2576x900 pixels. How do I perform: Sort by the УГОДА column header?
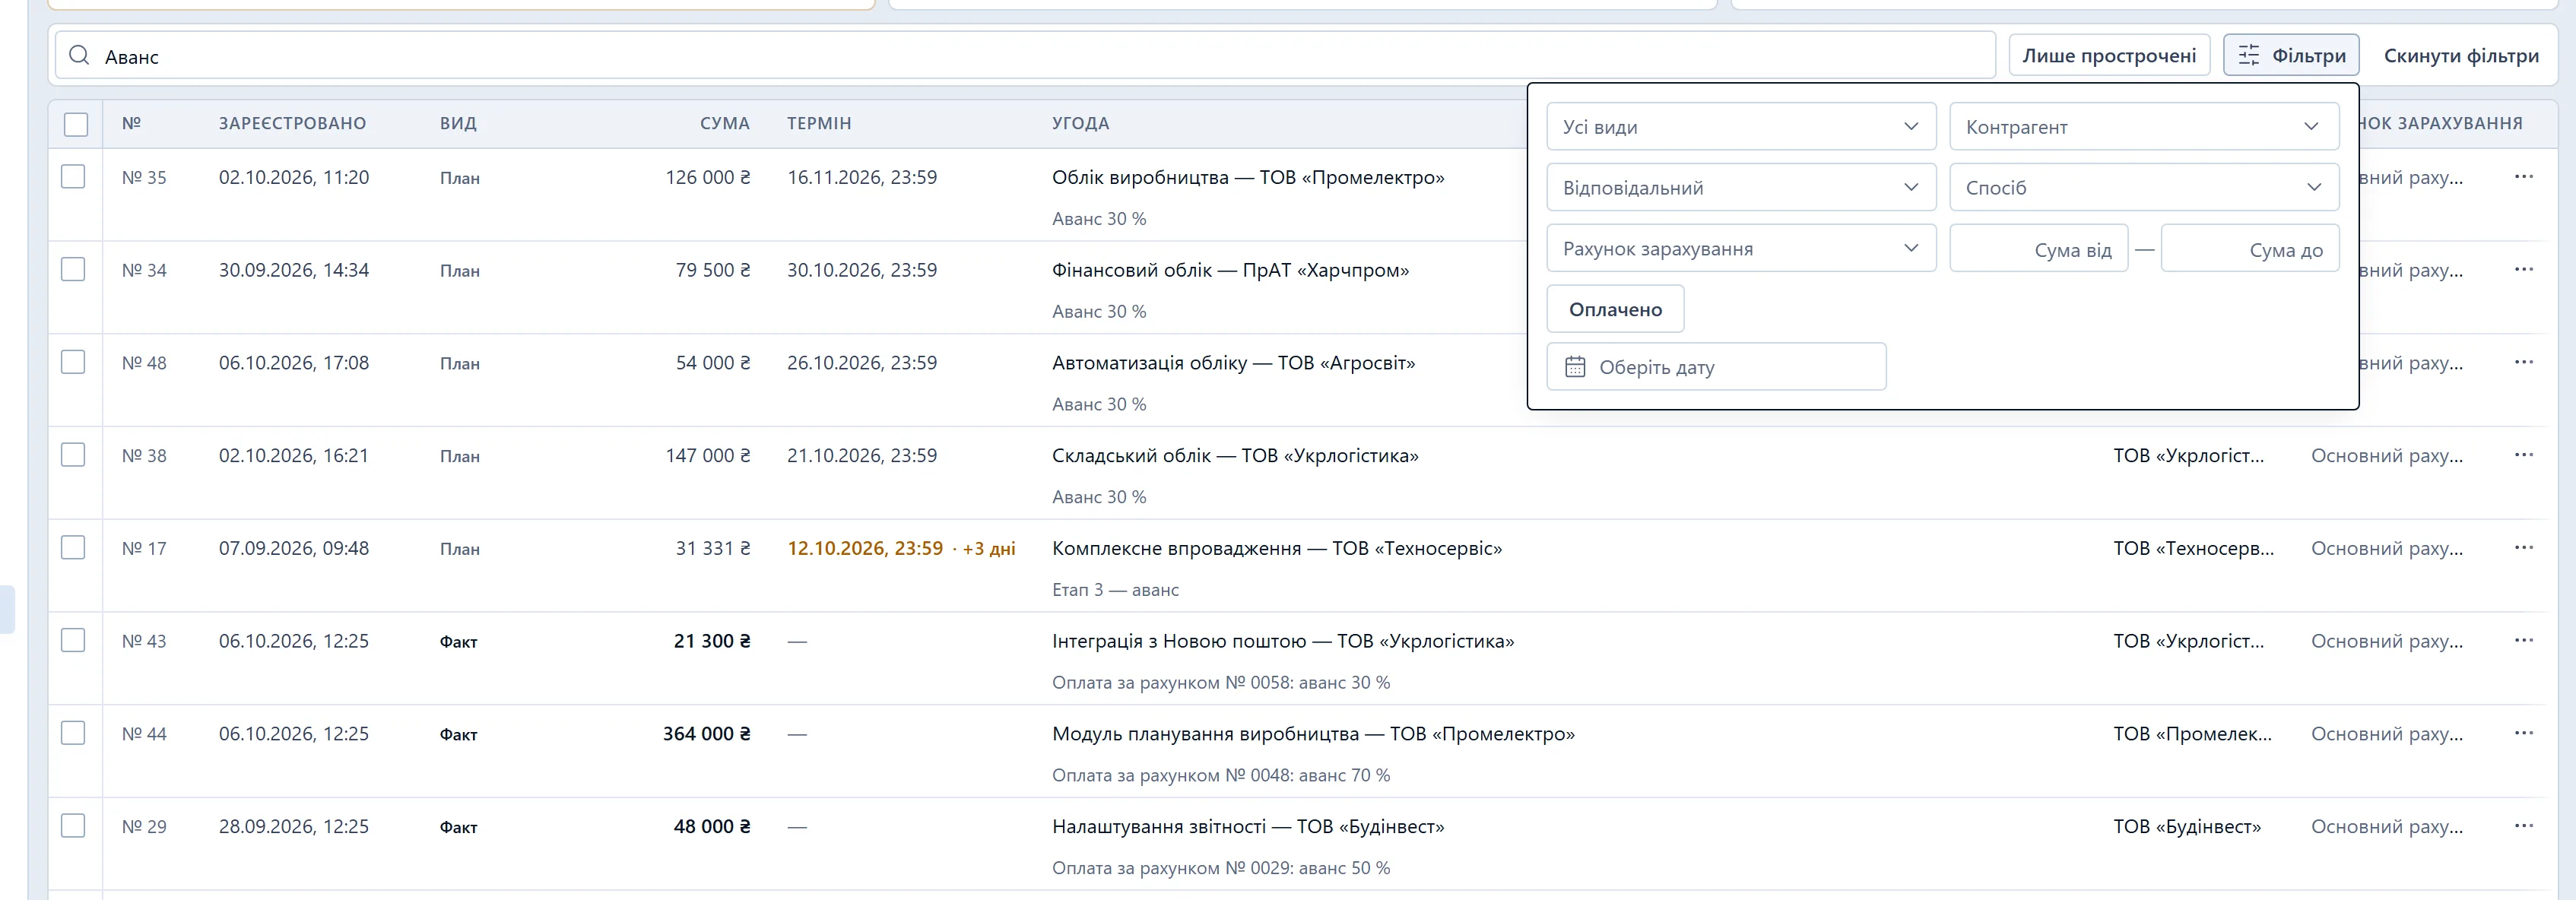pos(1080,124)
